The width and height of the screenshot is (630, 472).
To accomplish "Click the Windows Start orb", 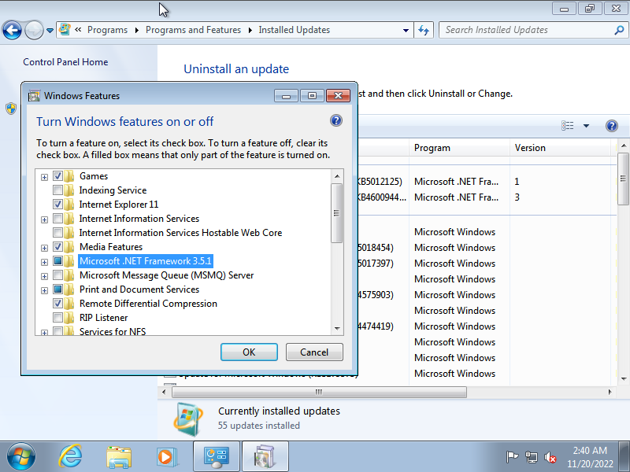I will coord(21,457).
